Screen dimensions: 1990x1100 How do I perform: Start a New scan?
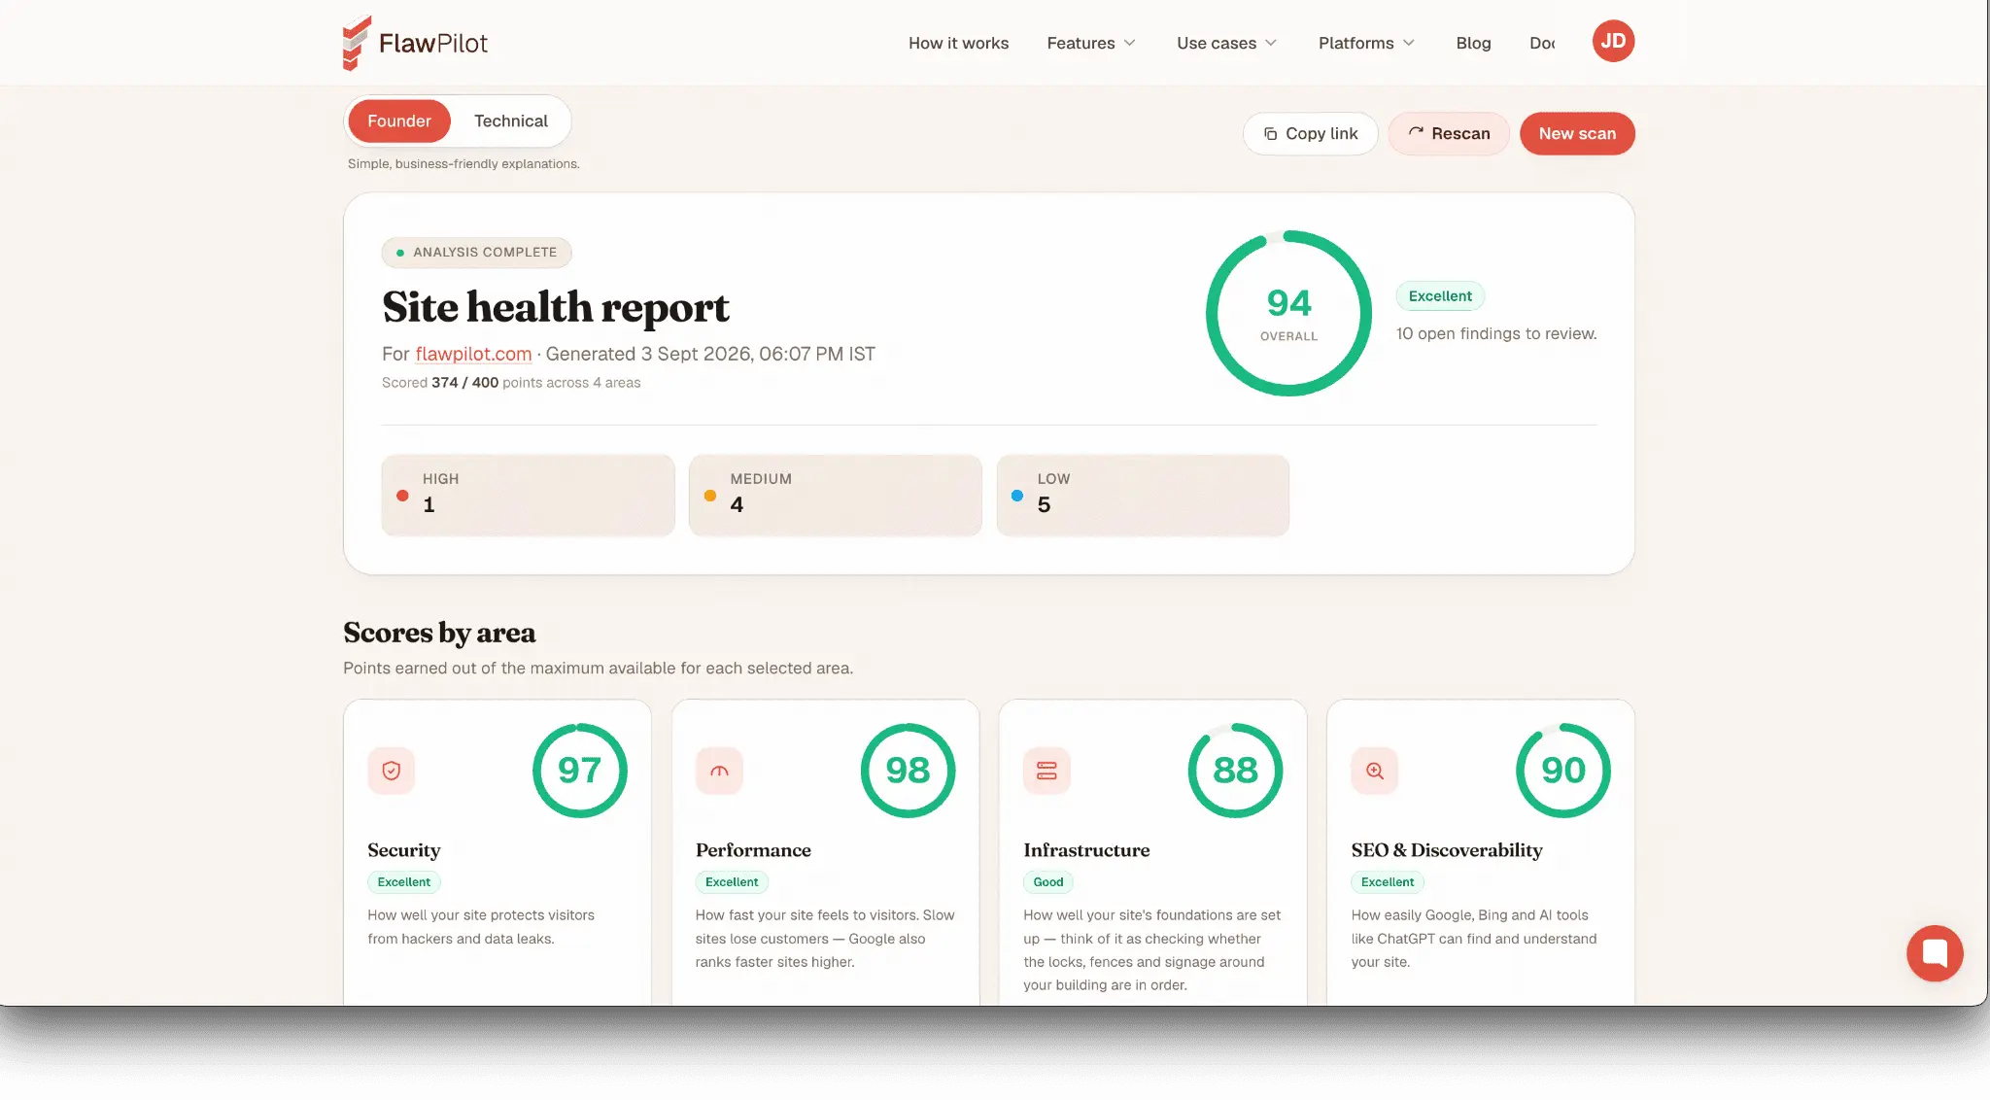click(1577, 134)
